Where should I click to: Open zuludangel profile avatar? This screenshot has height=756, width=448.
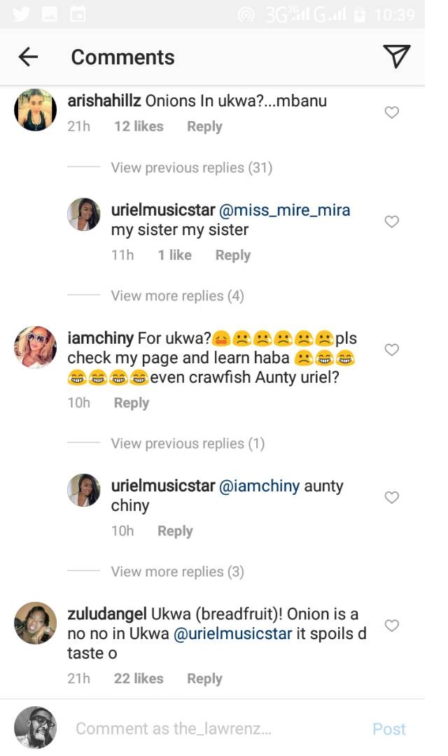click(x=36, y=623)
